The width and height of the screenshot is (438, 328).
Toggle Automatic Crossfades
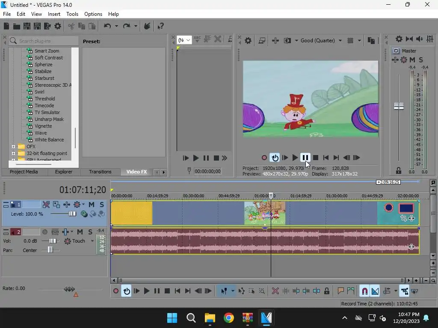[375, 291]
